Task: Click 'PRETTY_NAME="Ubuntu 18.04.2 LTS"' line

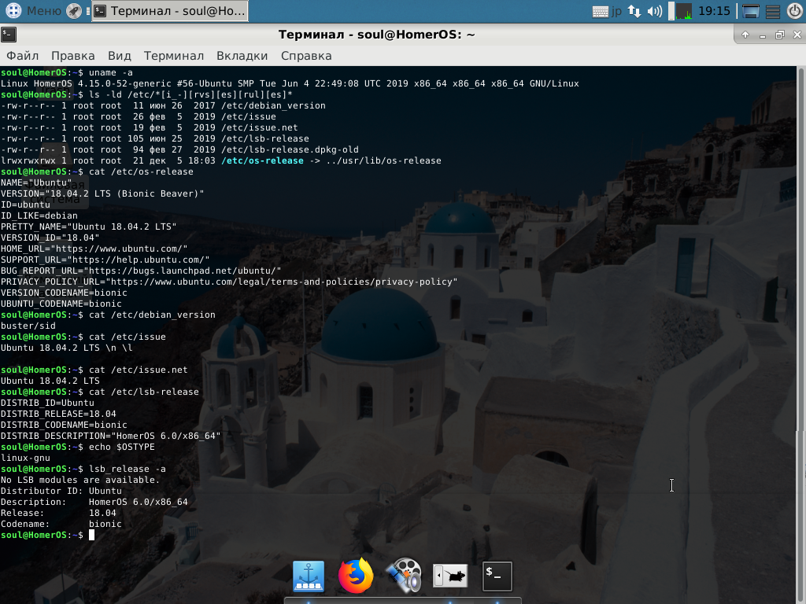Action: tap(88, 226)
